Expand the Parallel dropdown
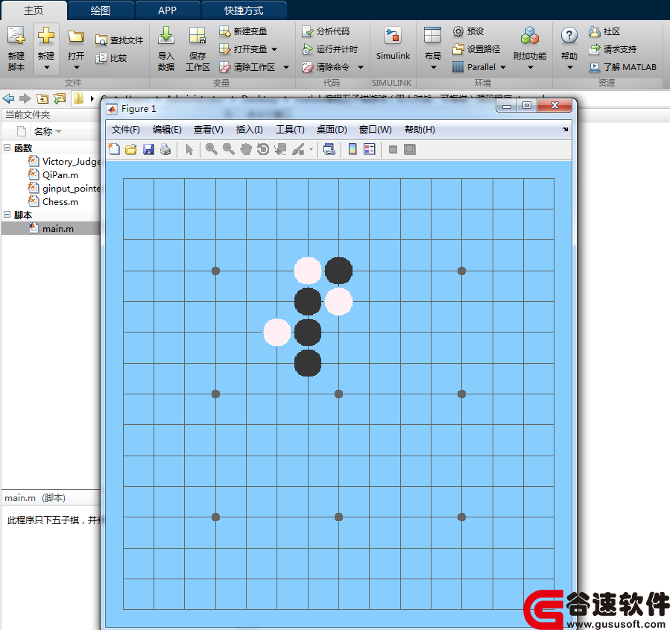670x630 pixels. 503,67
